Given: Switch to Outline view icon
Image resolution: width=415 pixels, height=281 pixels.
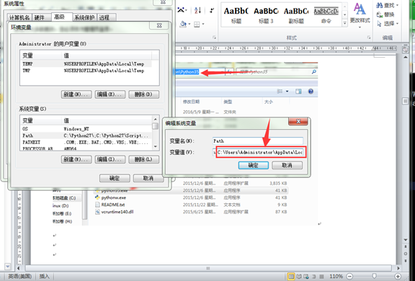Looking at the screenshot, I should coord(314,277).
